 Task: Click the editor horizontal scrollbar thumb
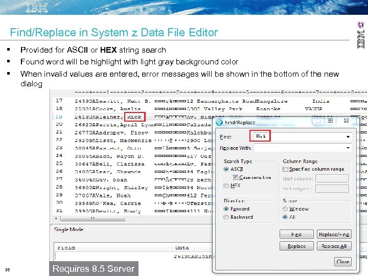[93, 219]
